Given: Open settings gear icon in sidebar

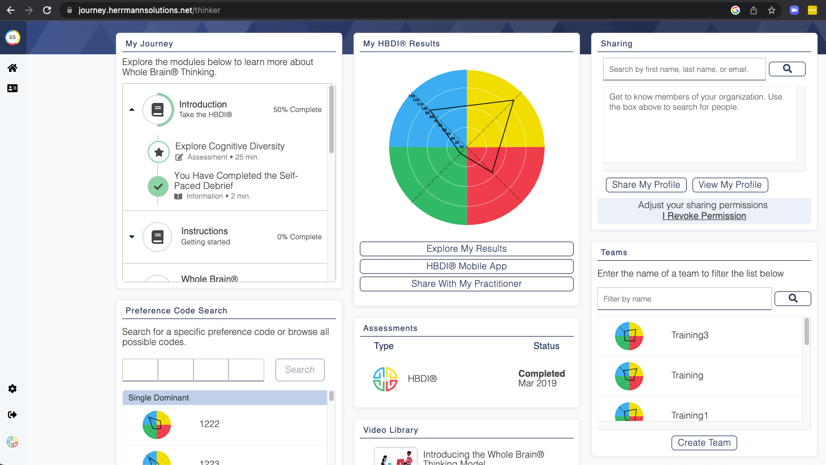Looking at the screenshot, I should [12, 389].
